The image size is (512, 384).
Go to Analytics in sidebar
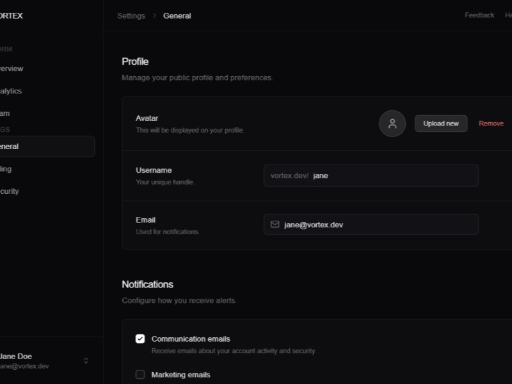[11, 91]
